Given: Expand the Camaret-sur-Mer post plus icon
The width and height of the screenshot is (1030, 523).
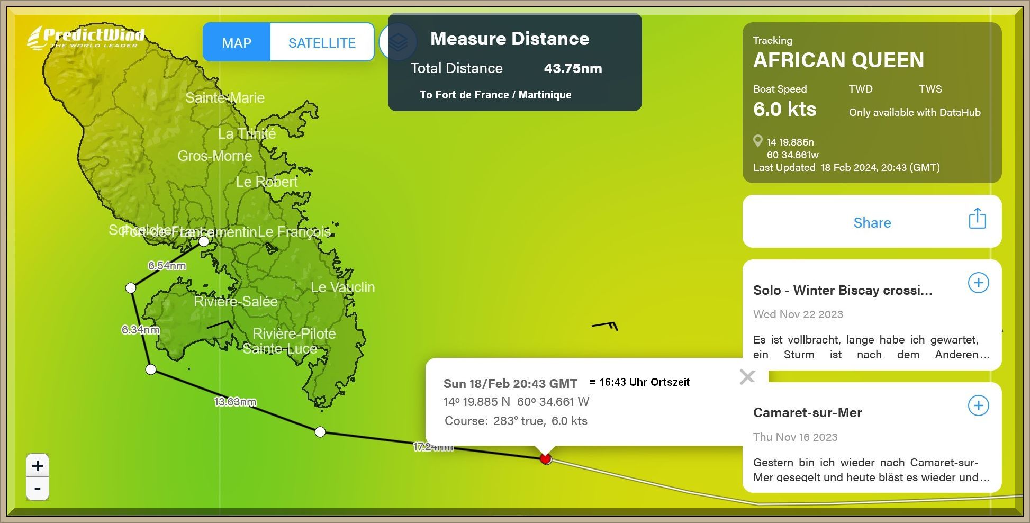Looking at the screenshot, I should (978, 406).
